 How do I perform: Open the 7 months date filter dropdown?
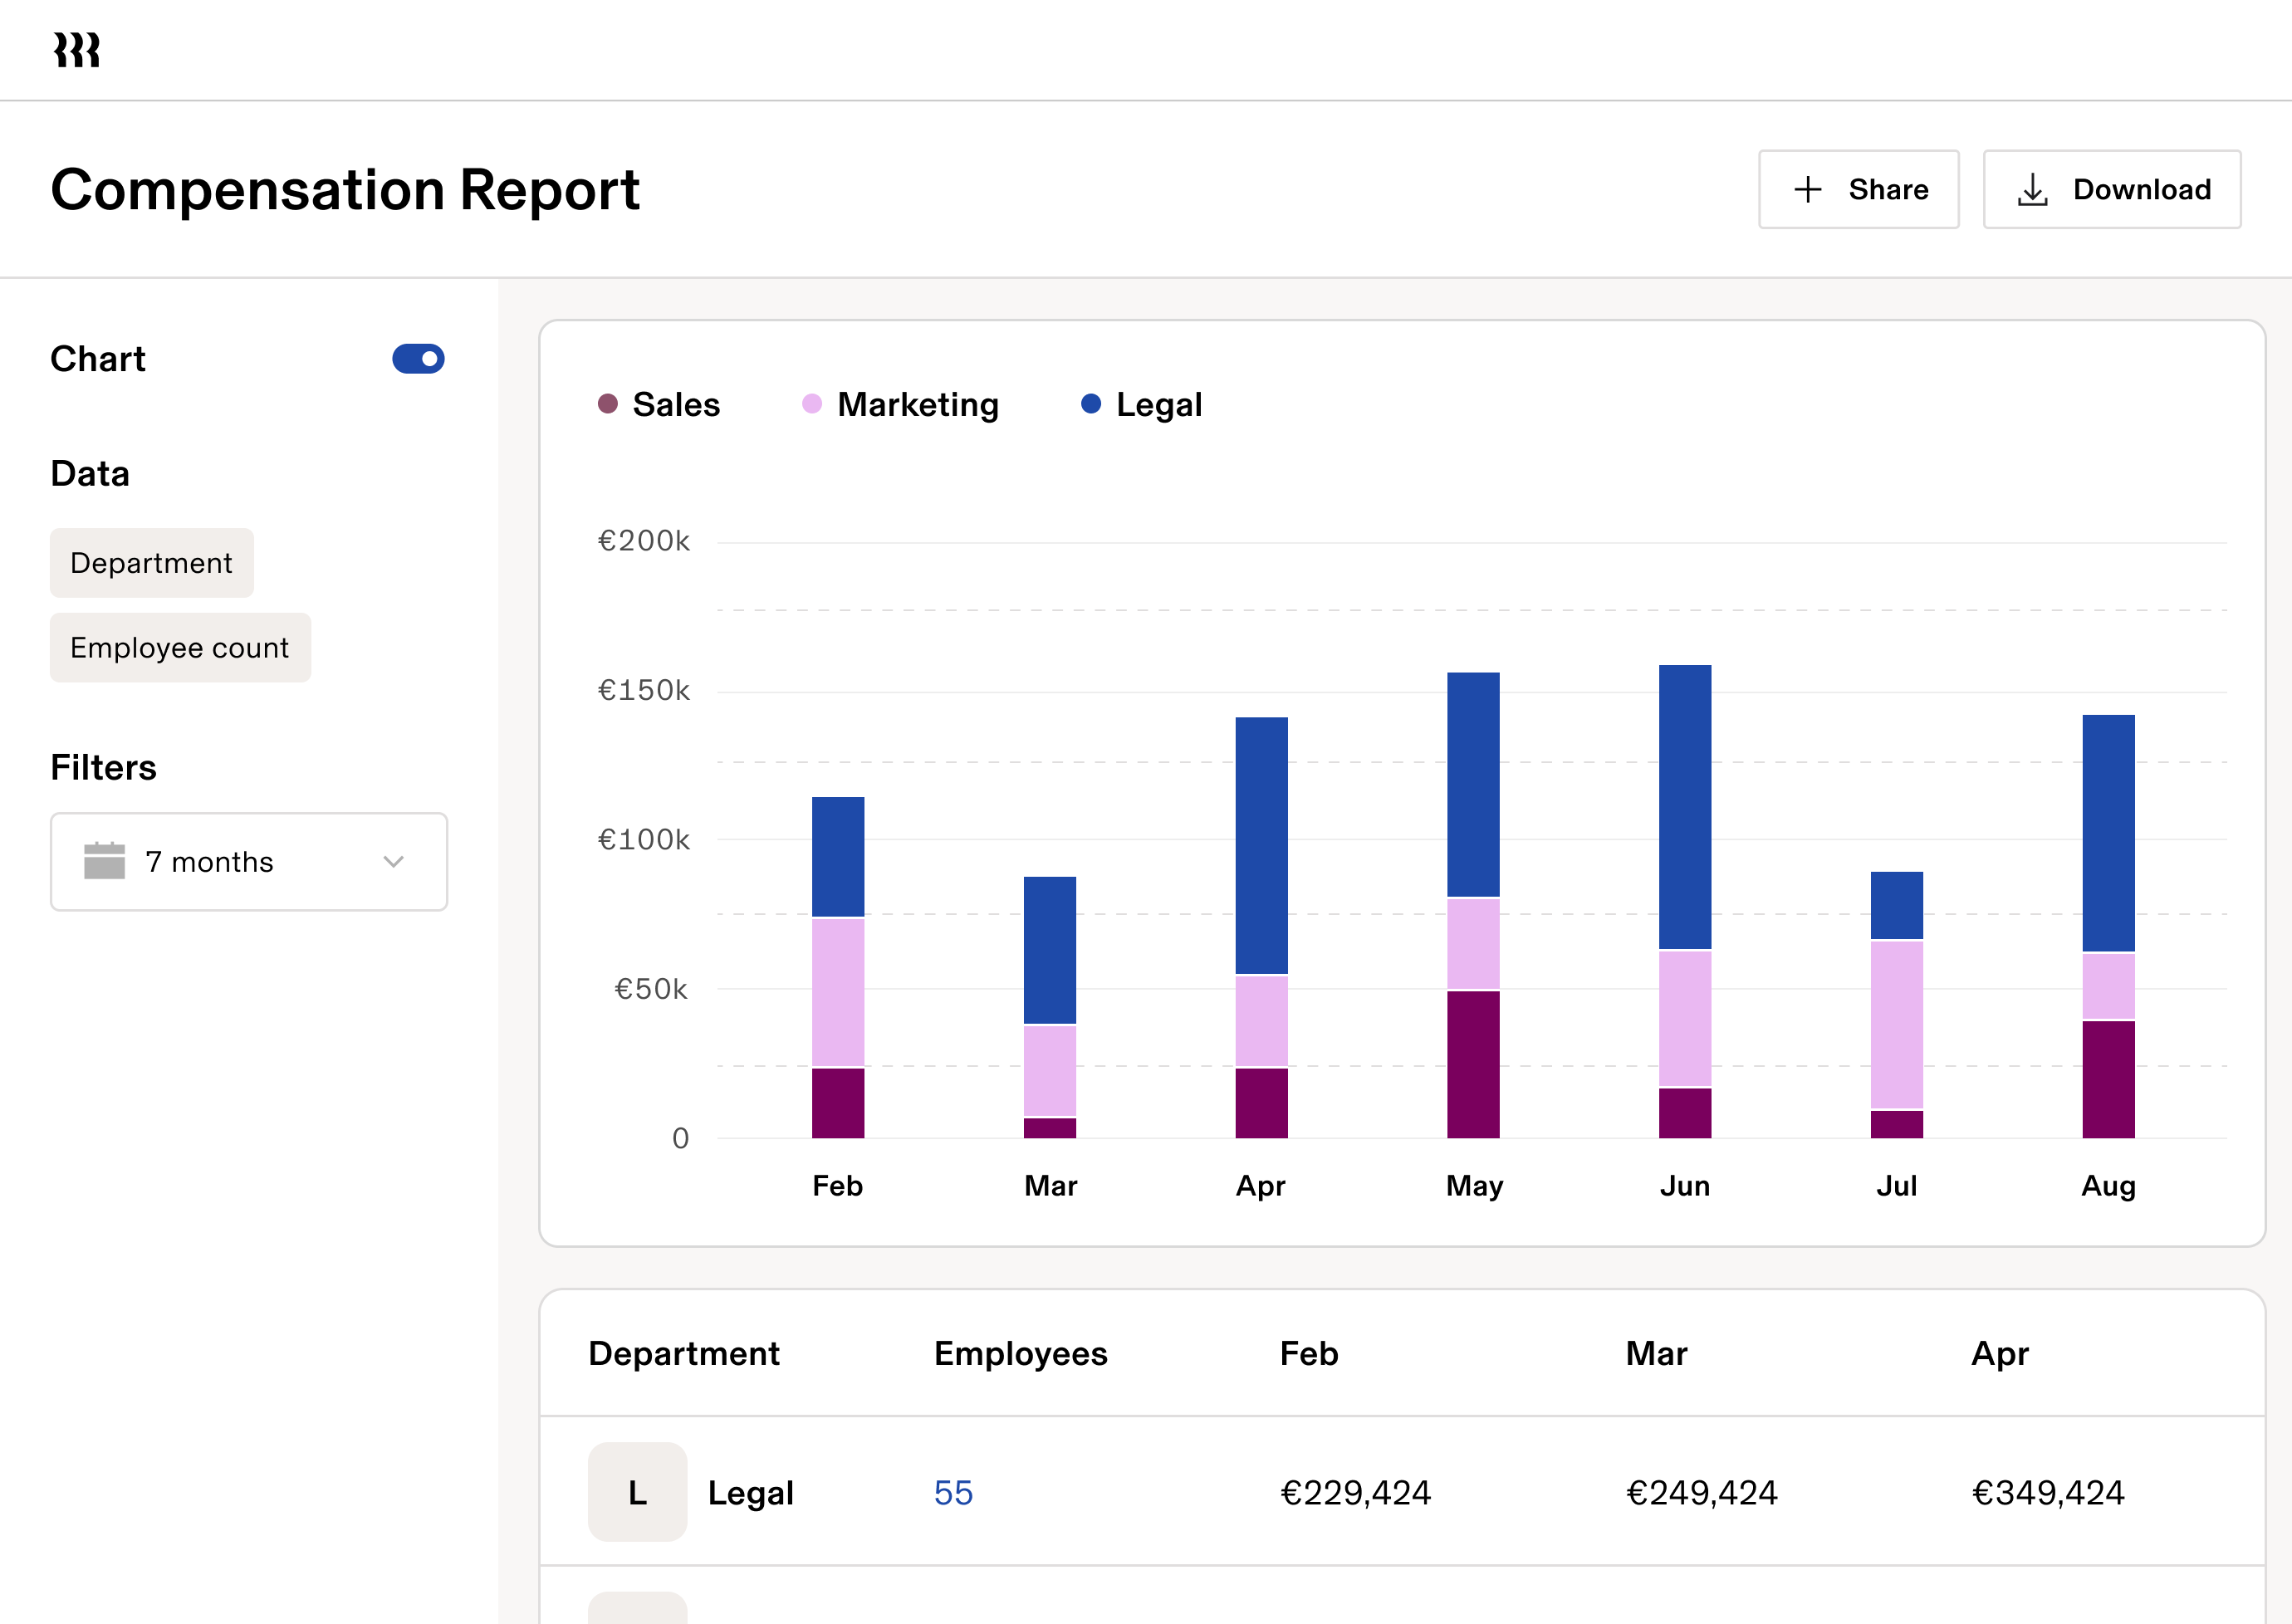pyautogui.click(x=248, y=861)
